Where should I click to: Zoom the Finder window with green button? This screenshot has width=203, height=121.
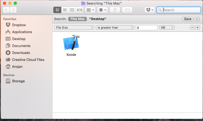(15, 3)
